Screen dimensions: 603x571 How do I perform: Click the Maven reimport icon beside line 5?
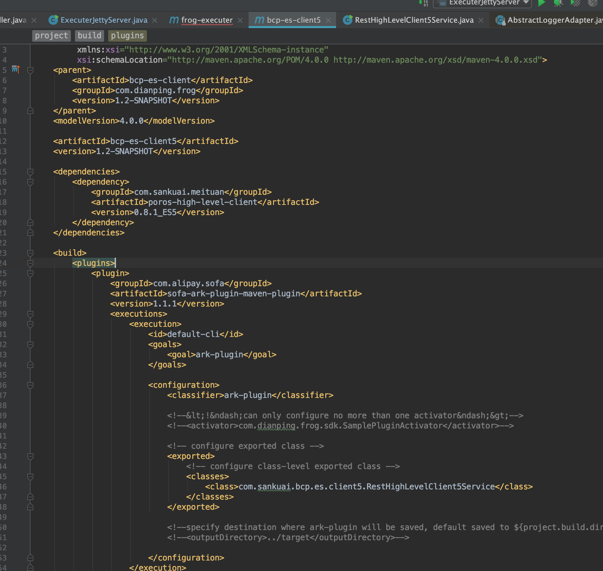coord(15,69)
